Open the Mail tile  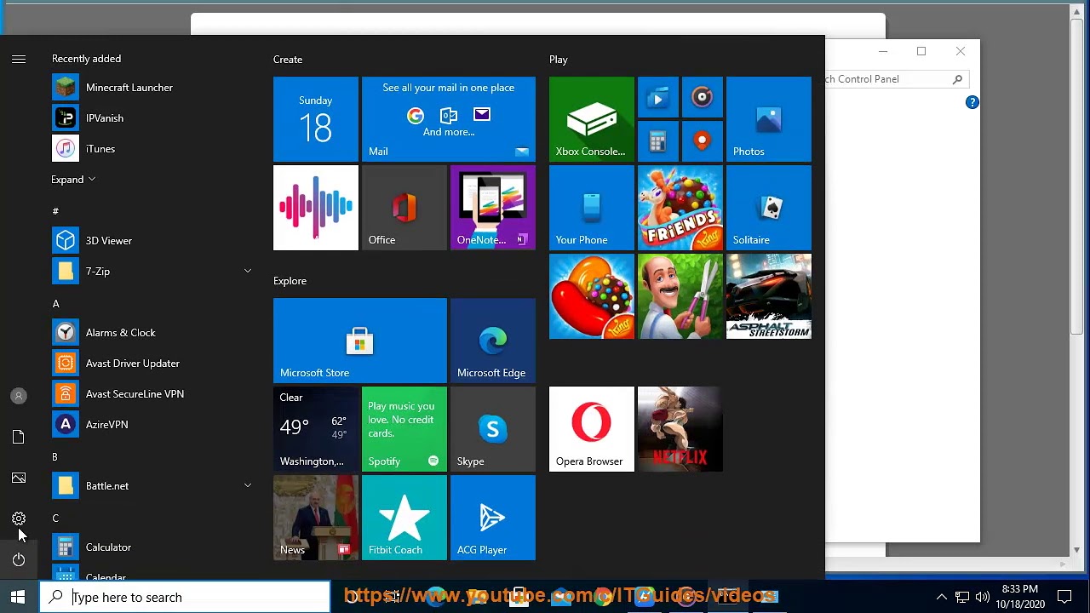coord(449,119)
